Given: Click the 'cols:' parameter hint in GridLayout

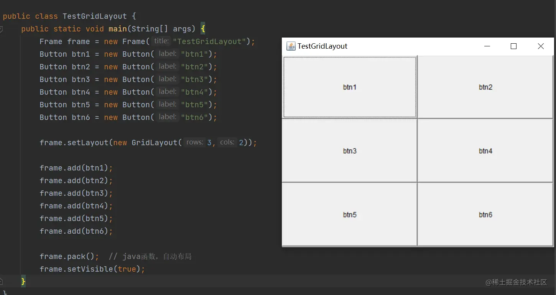Looking at the screenshot, I should 227,142.
